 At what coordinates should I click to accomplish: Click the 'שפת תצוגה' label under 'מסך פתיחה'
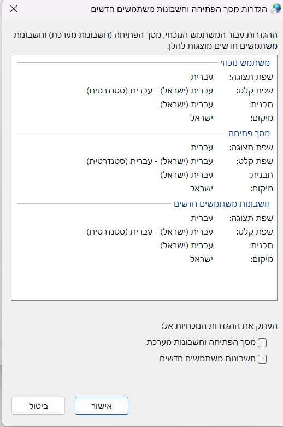coord(251,148)
